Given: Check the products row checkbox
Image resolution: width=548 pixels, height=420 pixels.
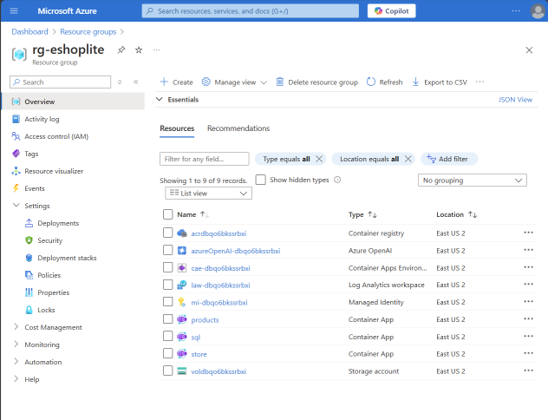Looking at the screenshot, I should [167, 319].
